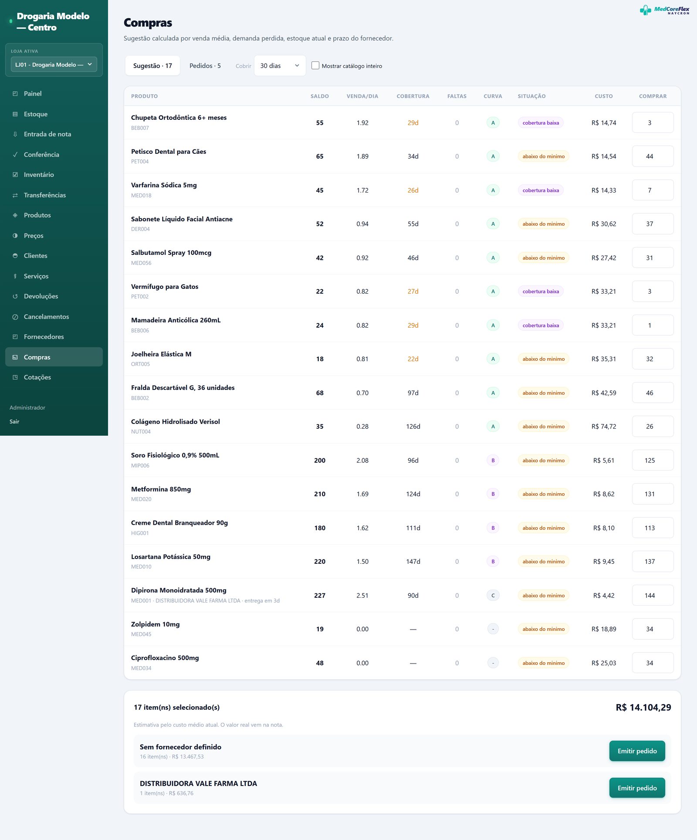Sort by COBERTURA column header
This screenshot has width=697, height=840.
pyautogui.click(x=413, y=96)
